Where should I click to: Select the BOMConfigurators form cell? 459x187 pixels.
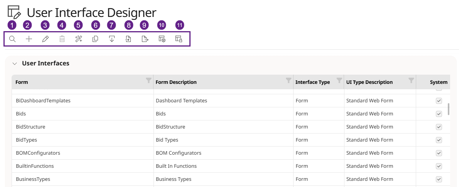(x=83, y=153)
